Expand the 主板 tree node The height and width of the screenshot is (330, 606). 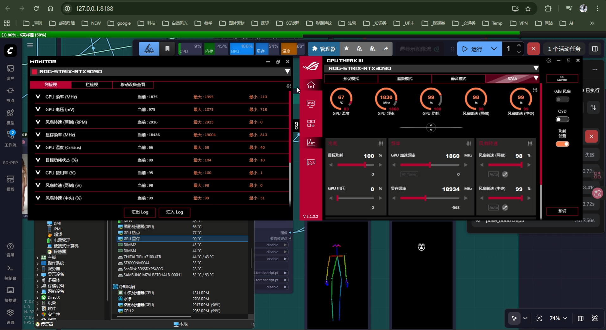tap(38, 257)
